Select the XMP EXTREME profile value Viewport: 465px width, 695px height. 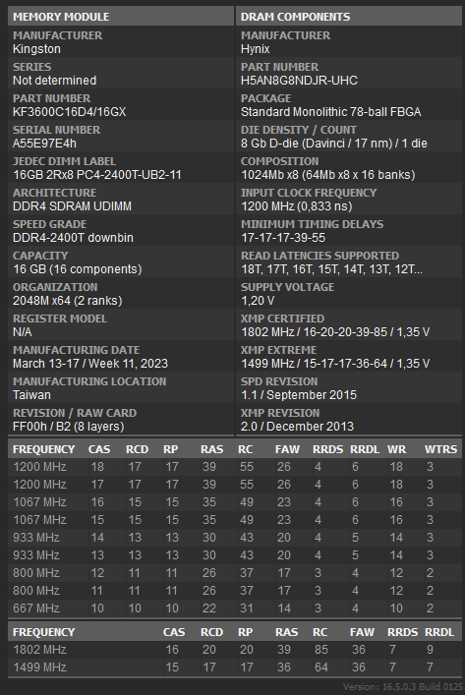point(335,364)
